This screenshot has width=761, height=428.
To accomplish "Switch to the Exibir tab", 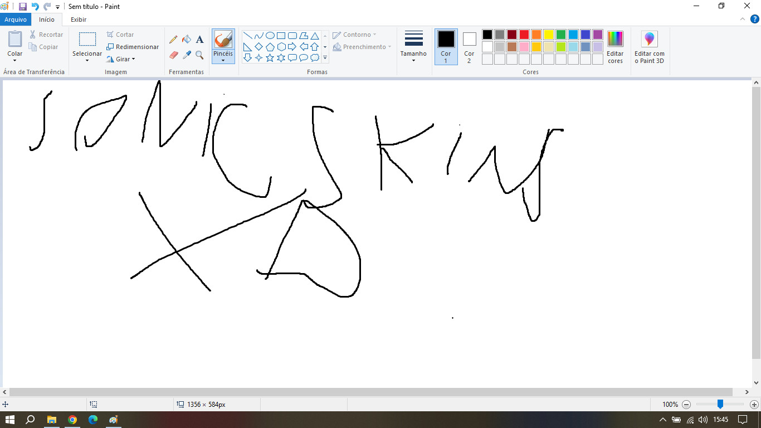I will [79, 20].
